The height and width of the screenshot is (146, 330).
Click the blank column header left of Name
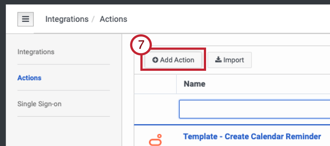(x=155, y=84)
